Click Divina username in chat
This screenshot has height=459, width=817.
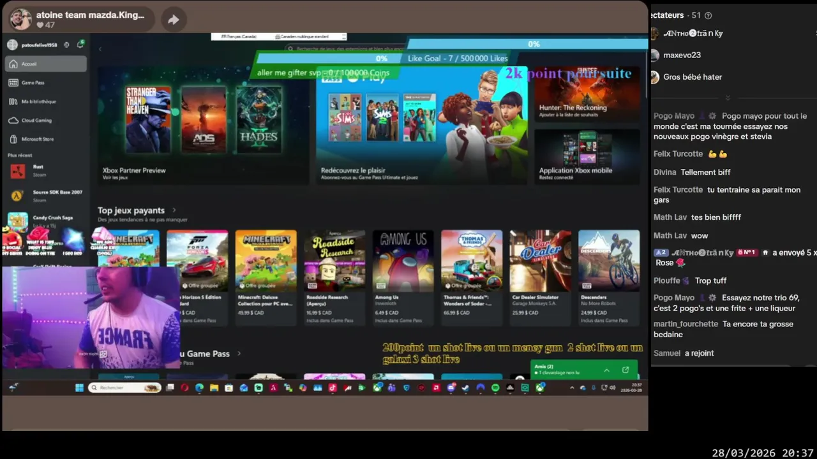tap(664, 172)
